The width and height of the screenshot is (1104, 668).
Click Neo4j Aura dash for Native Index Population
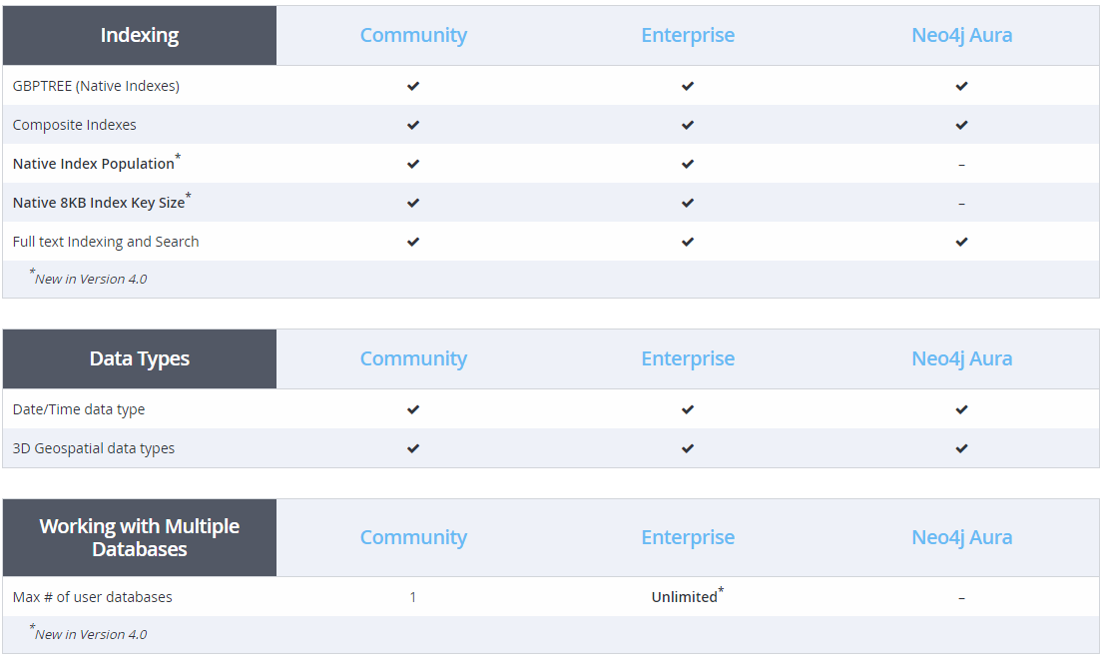[x=962, y=165]
